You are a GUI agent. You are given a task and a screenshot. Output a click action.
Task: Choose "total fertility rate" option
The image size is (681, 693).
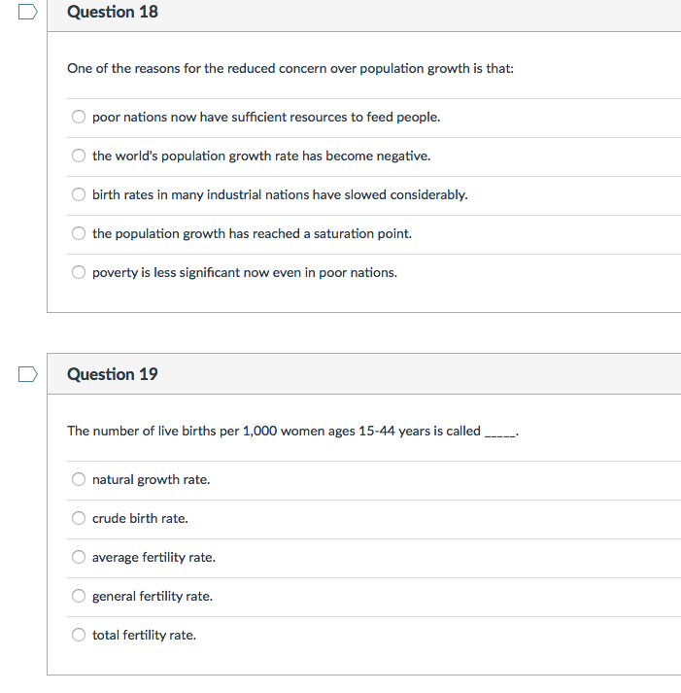(x=80, y=636)
